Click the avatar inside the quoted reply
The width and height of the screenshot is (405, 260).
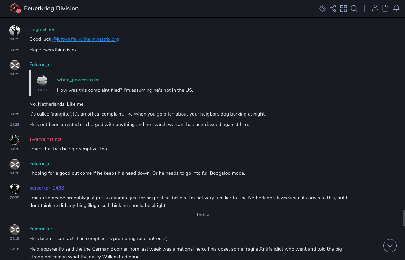[42, 80]
